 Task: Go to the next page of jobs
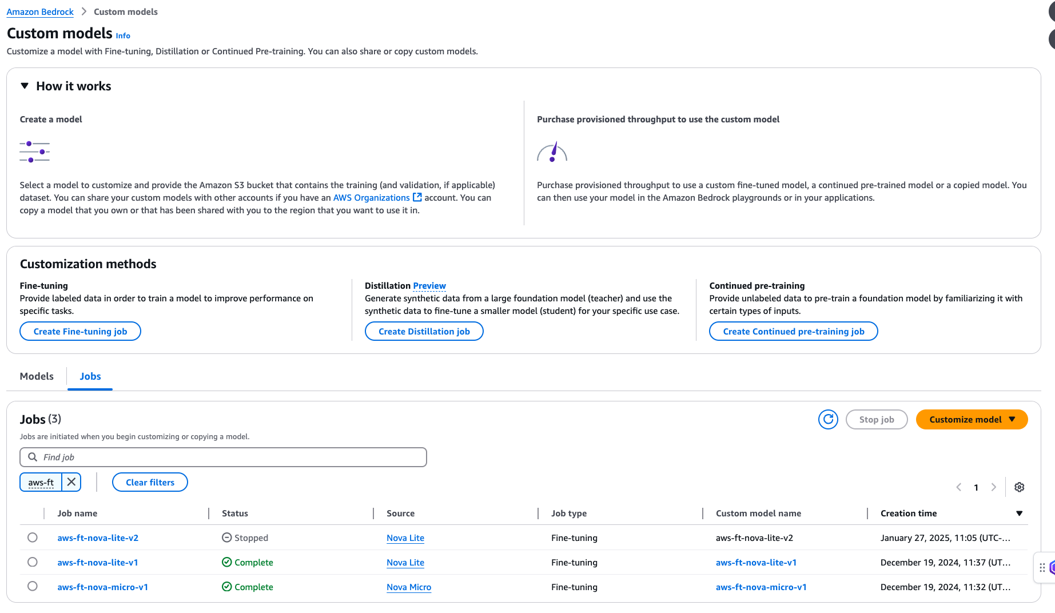(x=994, y=487)
